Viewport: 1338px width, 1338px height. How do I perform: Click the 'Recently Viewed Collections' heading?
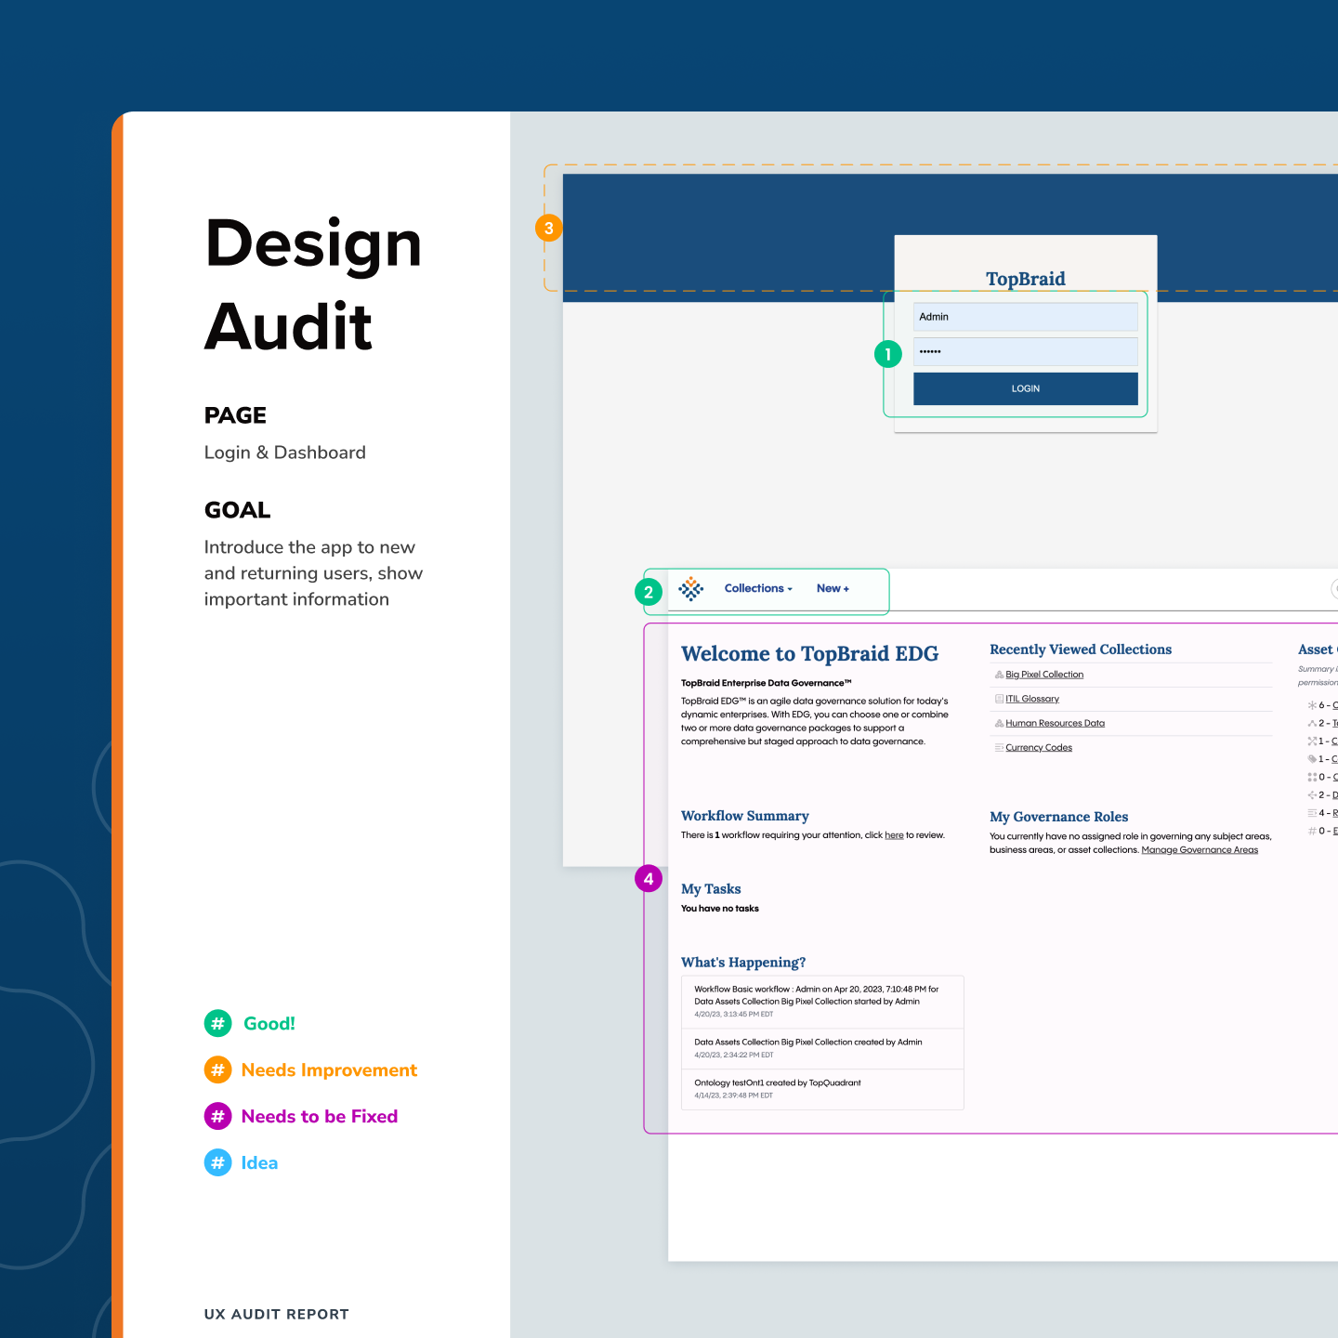coord(1081,649)
